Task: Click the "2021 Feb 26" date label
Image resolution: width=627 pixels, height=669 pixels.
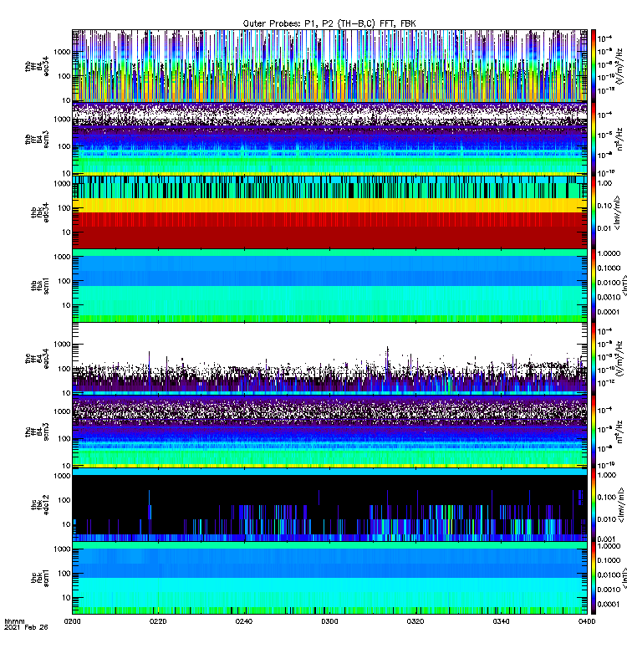Action: [26, 627]
